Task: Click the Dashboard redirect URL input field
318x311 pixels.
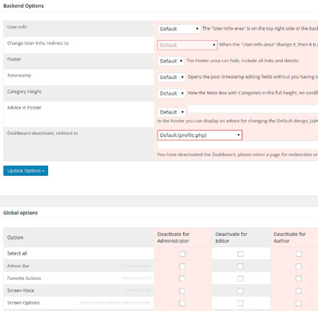Action: [x=237, y=146]
